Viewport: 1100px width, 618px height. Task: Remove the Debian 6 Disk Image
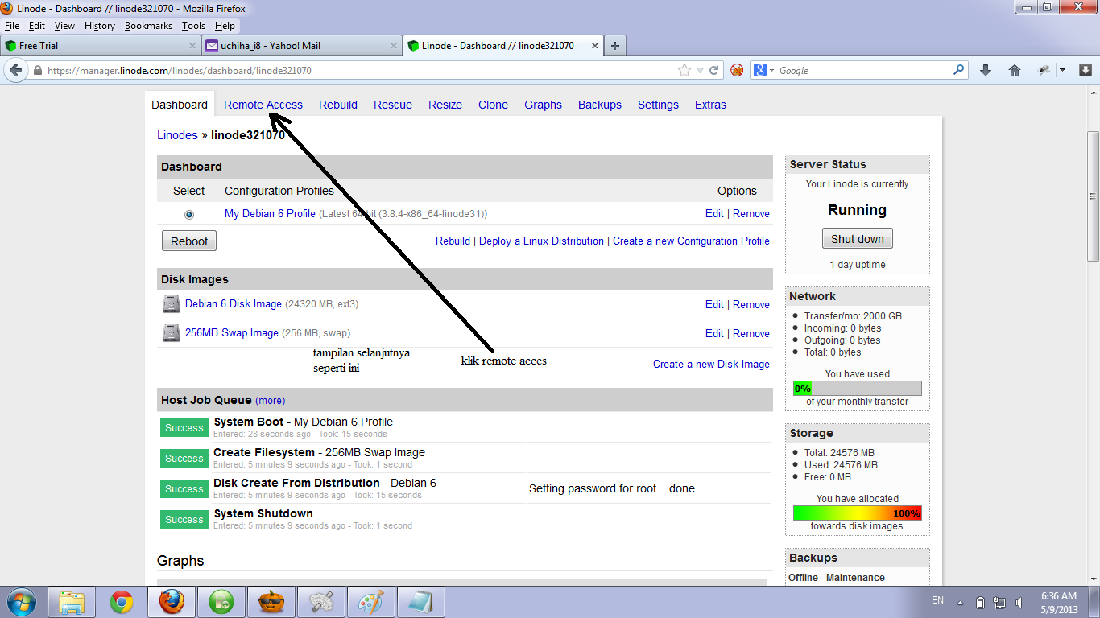pos(751,304)
